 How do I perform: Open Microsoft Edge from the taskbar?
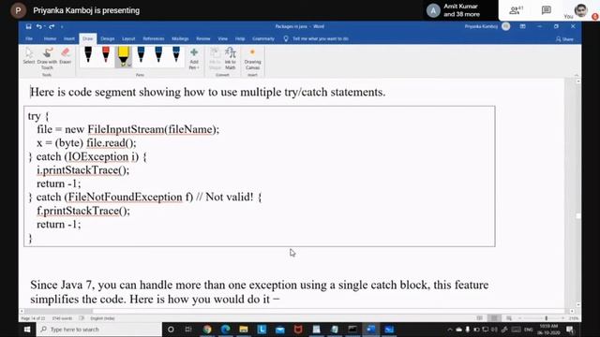click(x=225, y=329)
